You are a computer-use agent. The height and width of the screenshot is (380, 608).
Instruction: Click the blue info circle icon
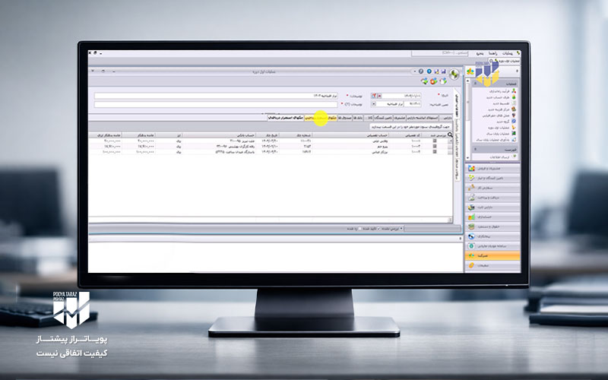(x=429, y=71)
